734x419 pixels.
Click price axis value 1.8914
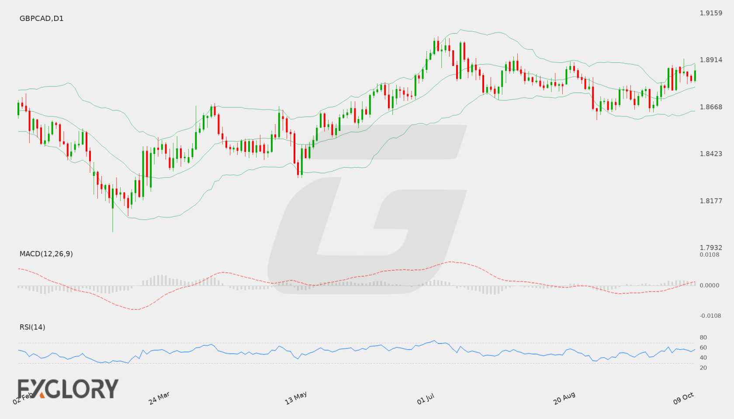point(711,60)
